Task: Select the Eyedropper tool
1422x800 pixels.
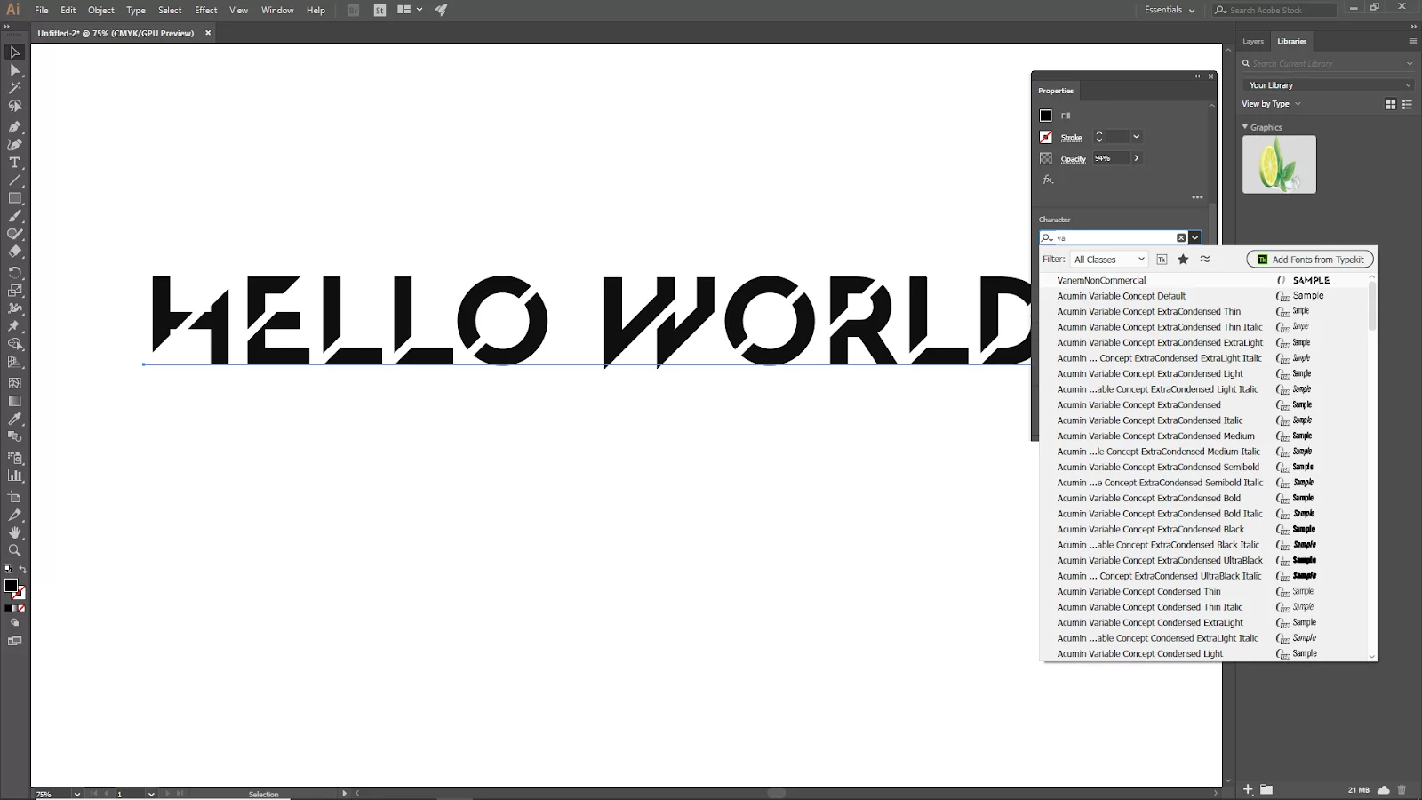Action: click(x=14, y=419)
